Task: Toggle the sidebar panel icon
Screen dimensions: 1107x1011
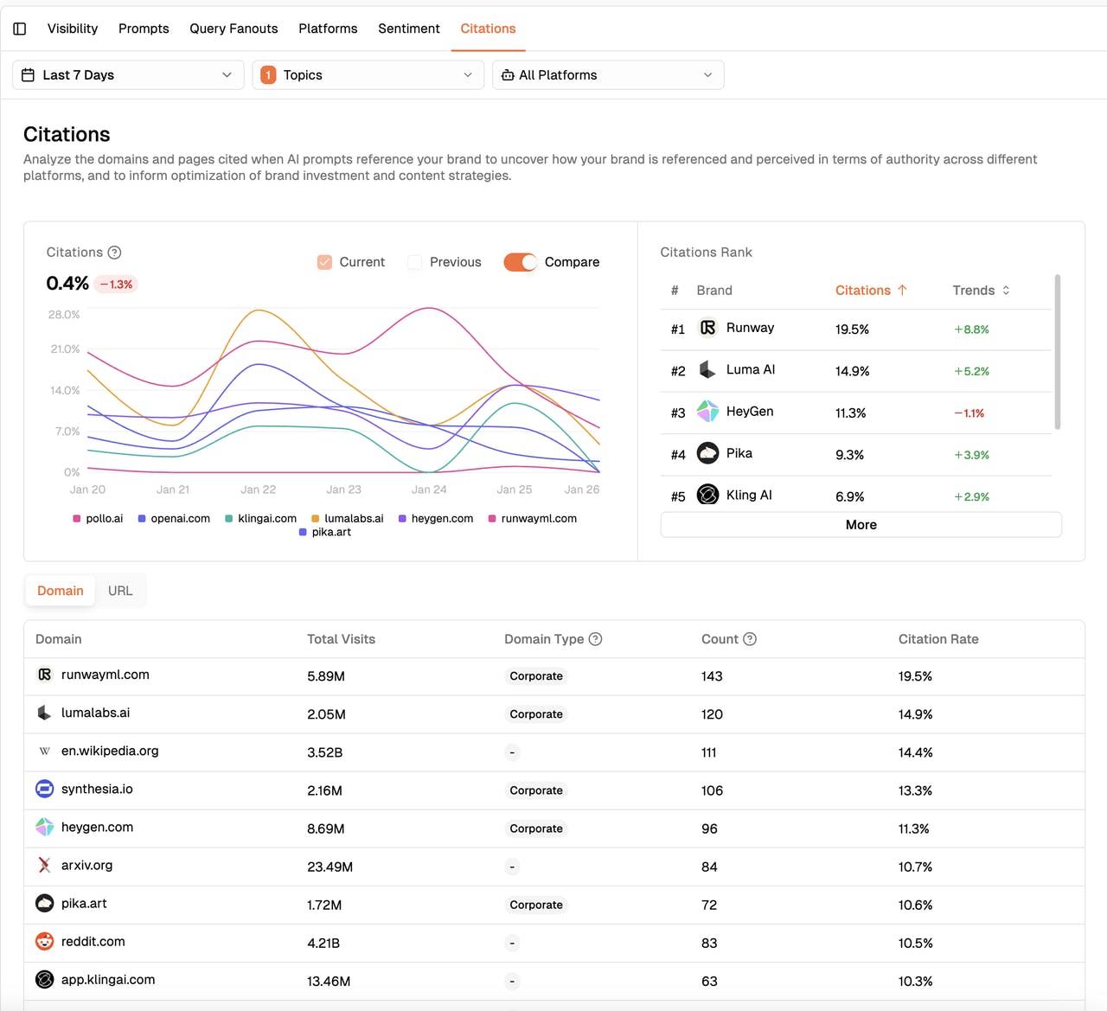Action: (20, 29)
